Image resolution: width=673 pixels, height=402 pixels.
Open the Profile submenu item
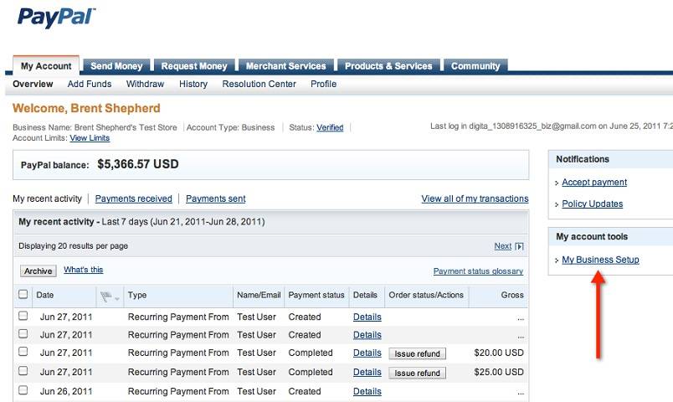pyautogui.click(x=324, y=84)
